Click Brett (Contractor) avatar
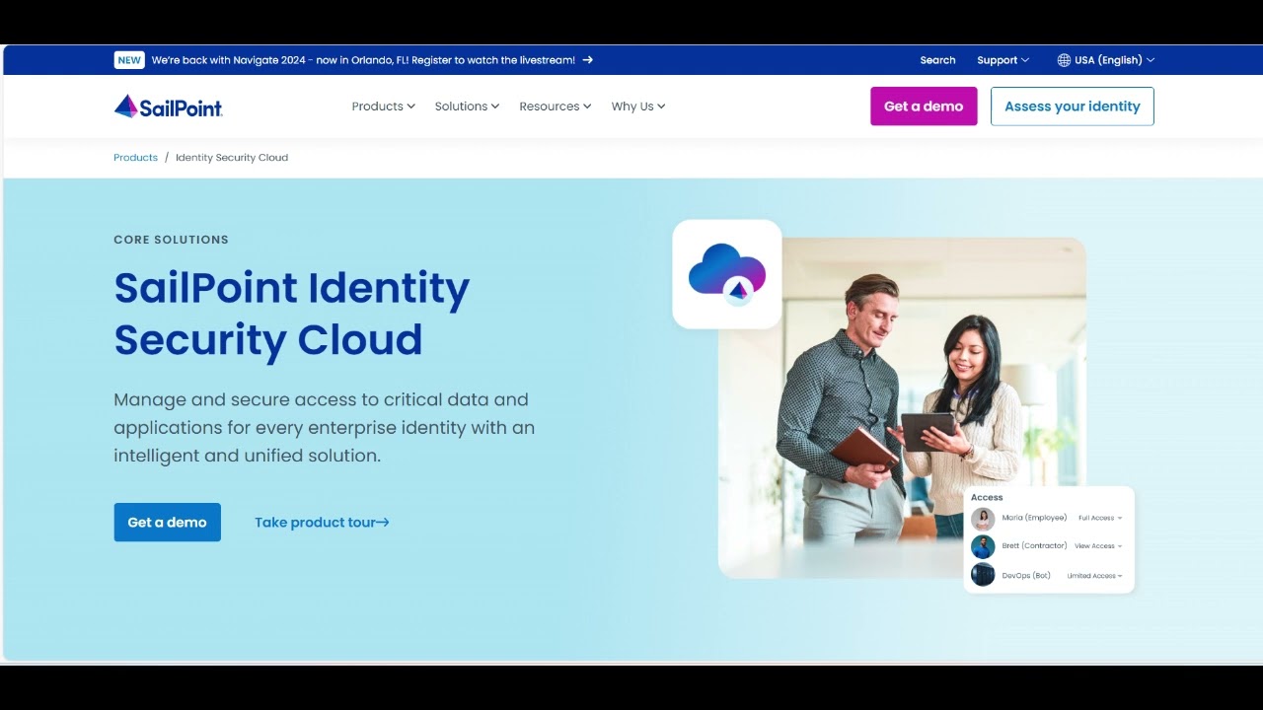The height and width of the screenshot is (710, 1263). pyautogui.click(x=983, y=546)
